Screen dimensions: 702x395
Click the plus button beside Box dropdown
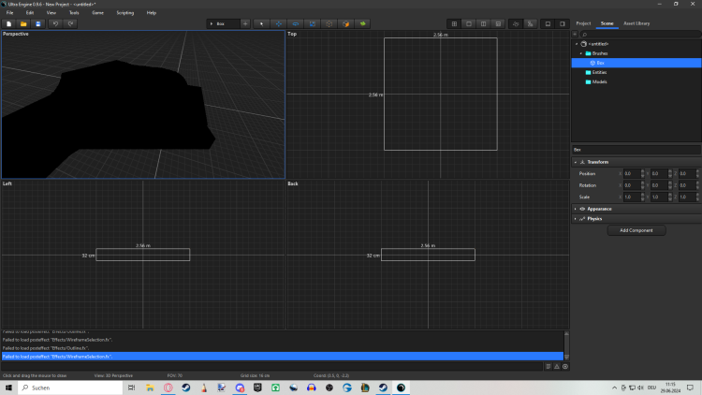(x=245, y=23)
